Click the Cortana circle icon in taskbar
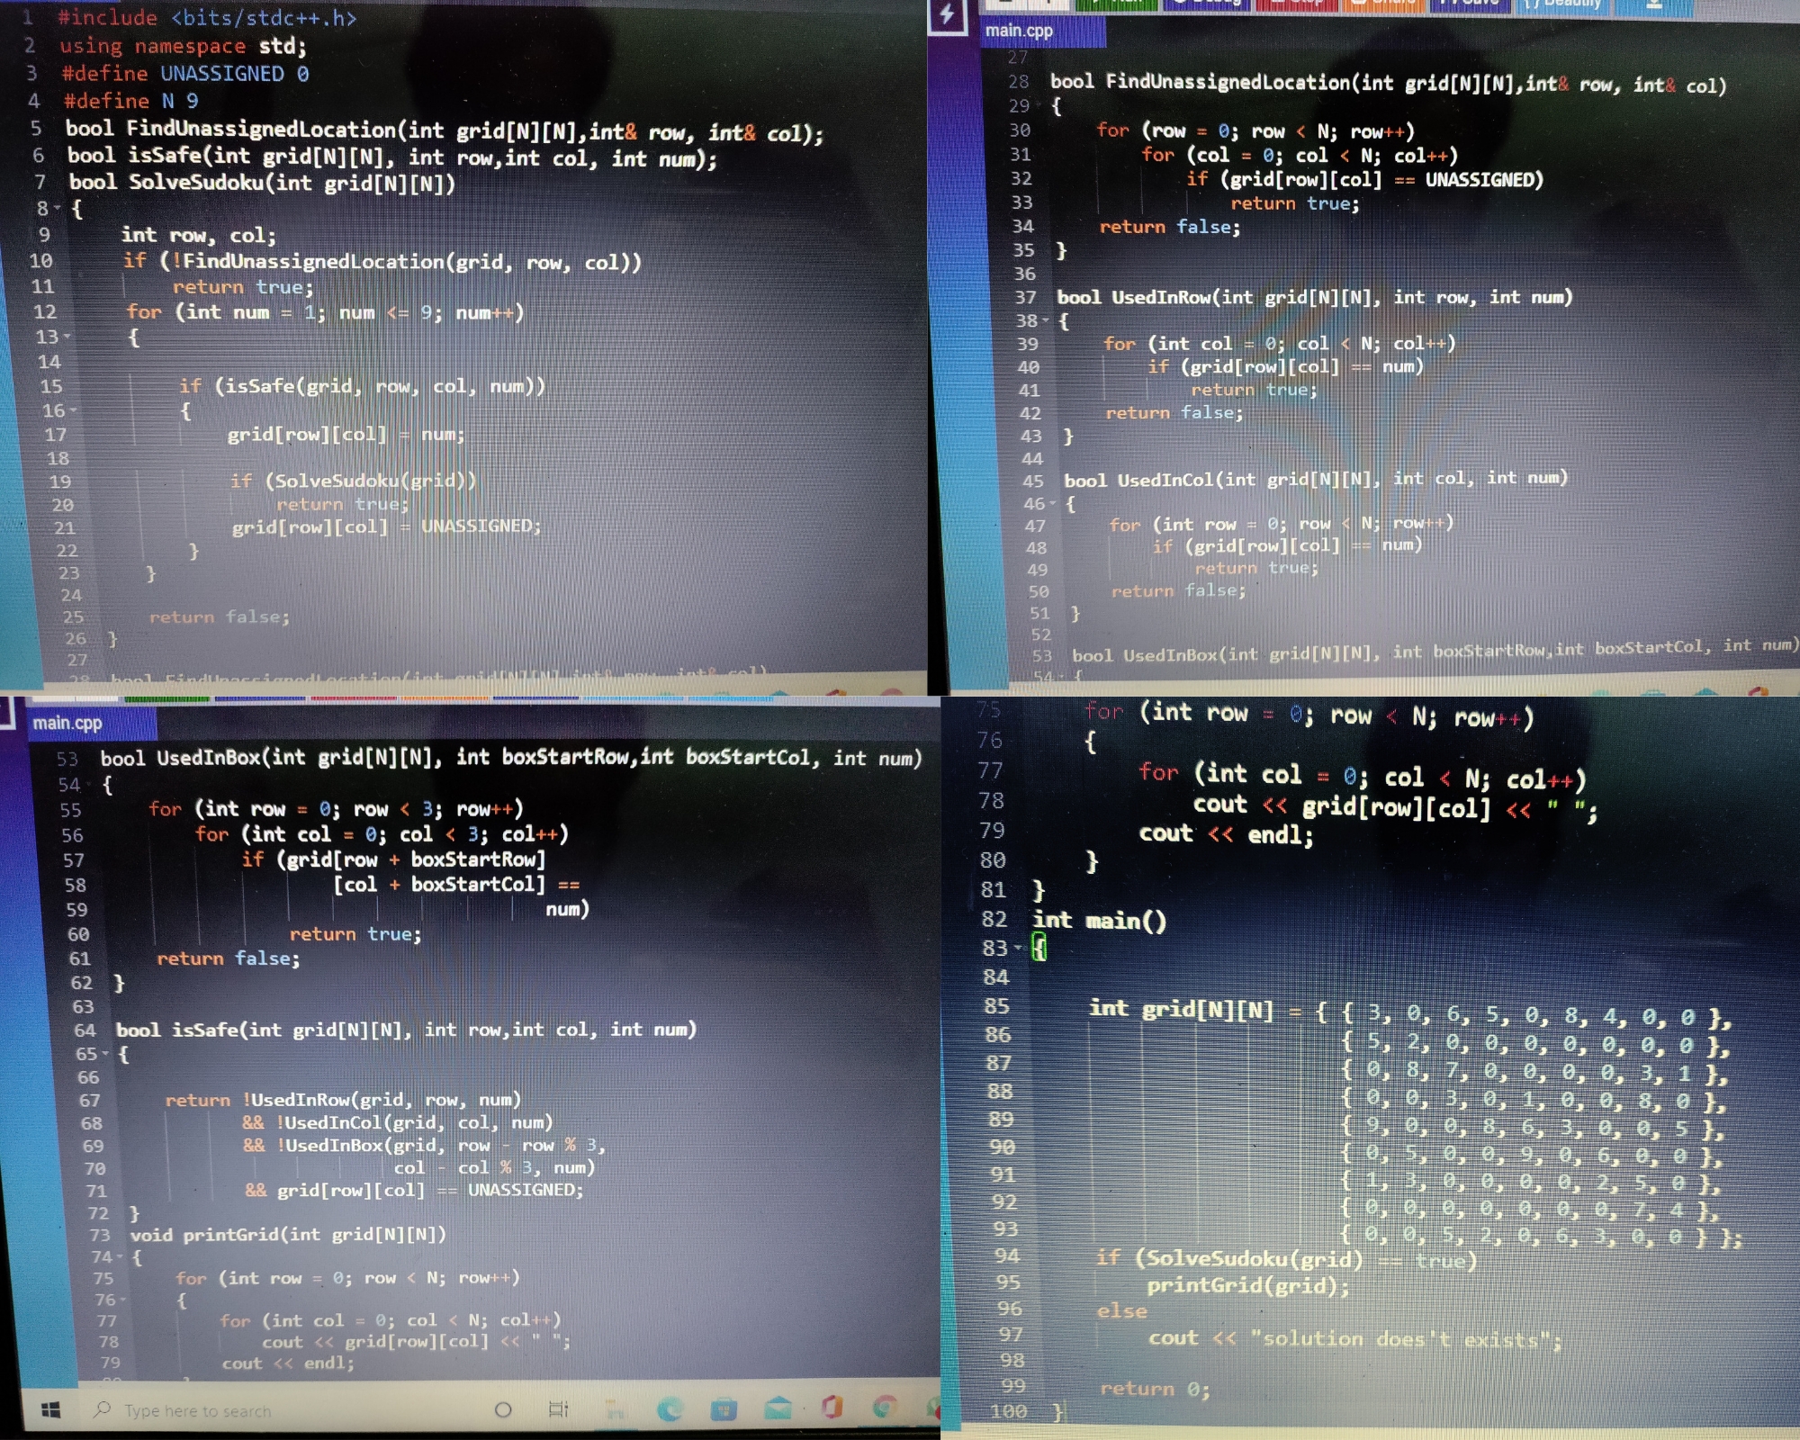This screenshot has height=1440, width=1800. pyautogui.click(x=503, y=1409)
